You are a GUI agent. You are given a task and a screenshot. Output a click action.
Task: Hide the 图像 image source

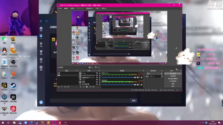click(x=97, y=82)
